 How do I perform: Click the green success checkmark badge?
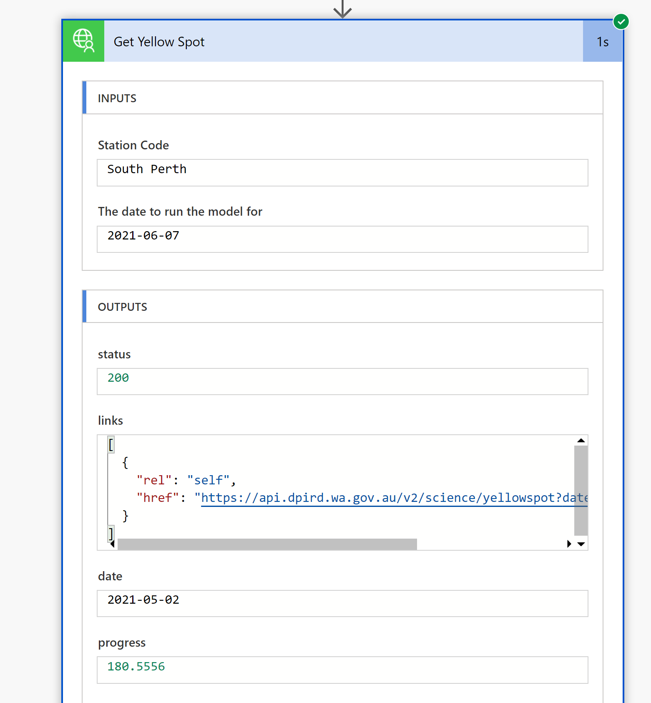(621, 21)
